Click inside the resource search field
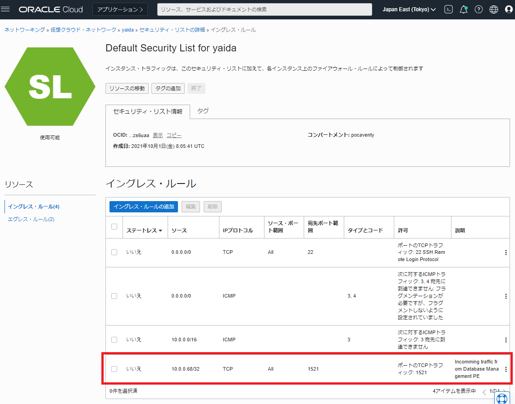This screenshot has height=404, width=515. [264, 9]
